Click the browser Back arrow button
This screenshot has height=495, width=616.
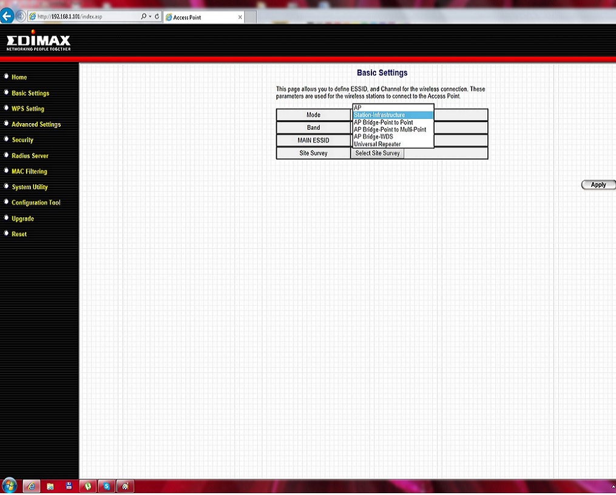tap(7, 16)
